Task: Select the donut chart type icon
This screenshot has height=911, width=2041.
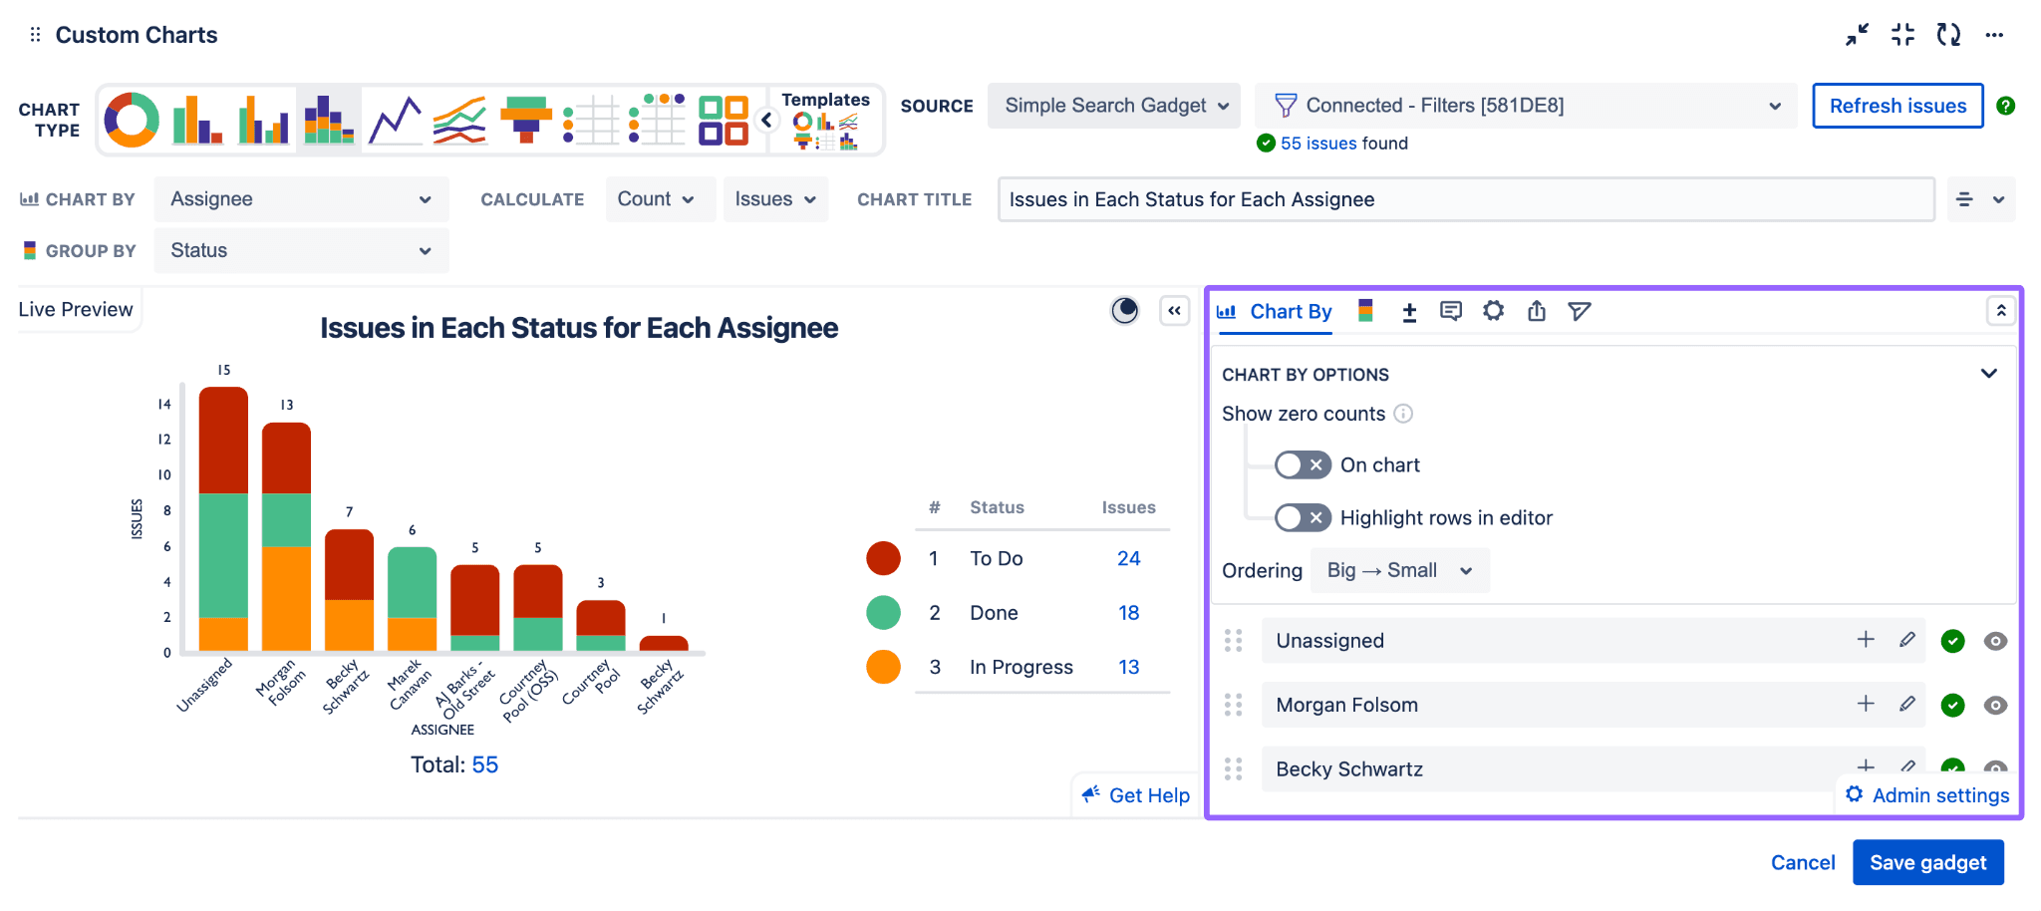Action: [x=132, y=121]
